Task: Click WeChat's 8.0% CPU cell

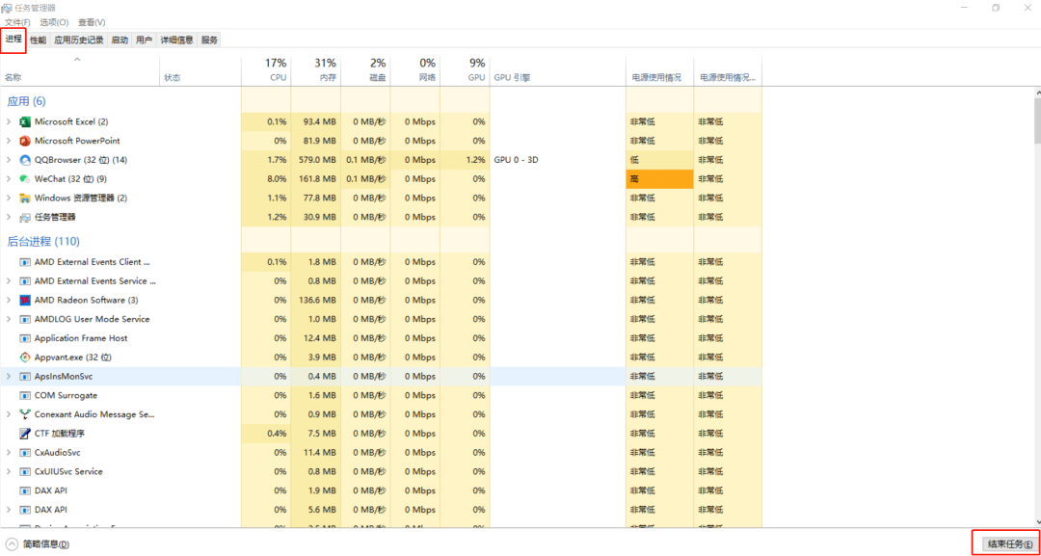Action: click(266, 179)
